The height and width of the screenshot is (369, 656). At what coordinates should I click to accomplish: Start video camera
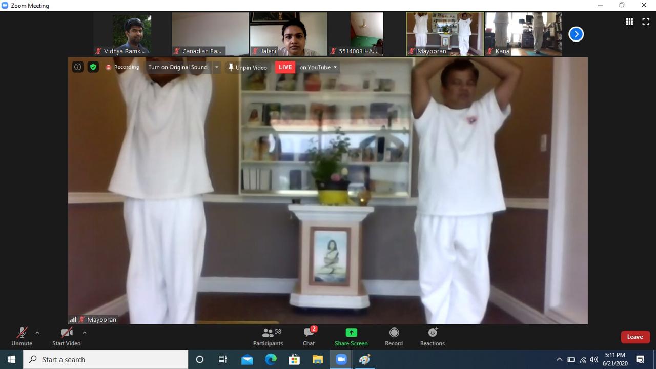66,337
